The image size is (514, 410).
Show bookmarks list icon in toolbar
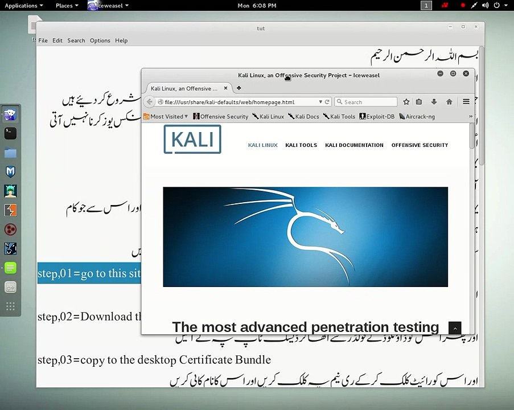pos(419,102)
